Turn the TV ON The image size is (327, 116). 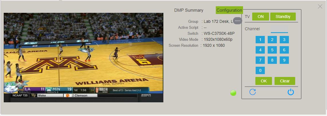click(261, 17)
